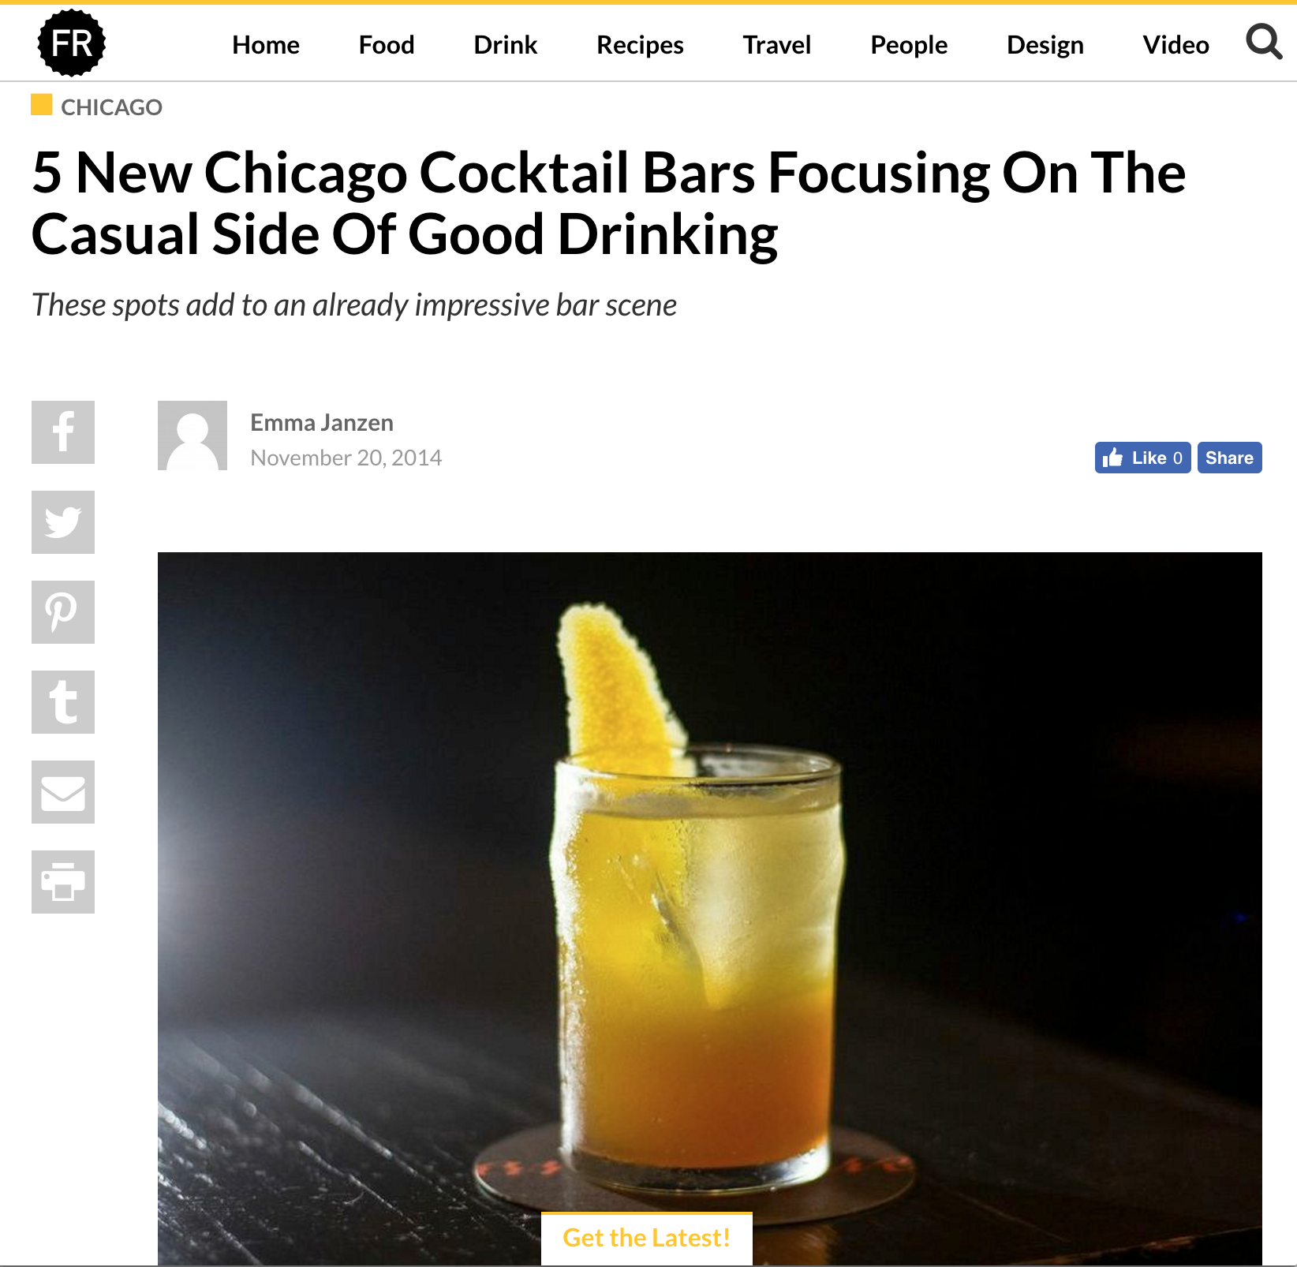Share article on Tumblr icon
This screenshot has width=1297, height=1267.
[63, 702]
